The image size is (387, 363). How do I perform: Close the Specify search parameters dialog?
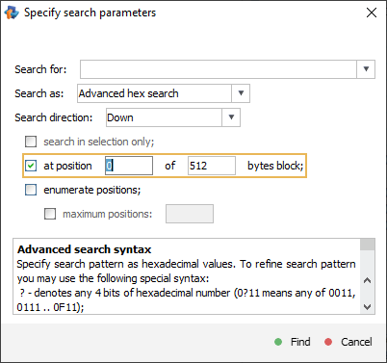[372, 13]
